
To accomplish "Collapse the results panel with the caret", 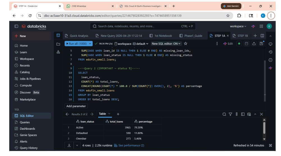I will tap(255, 114).
